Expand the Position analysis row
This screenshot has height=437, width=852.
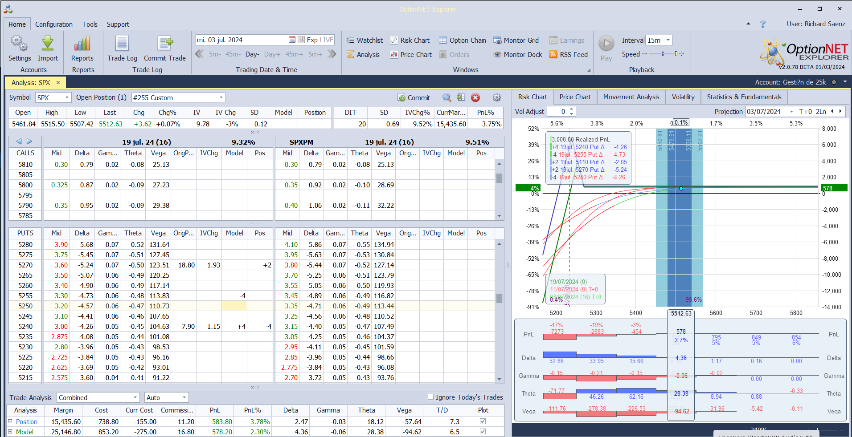point(10,421)
